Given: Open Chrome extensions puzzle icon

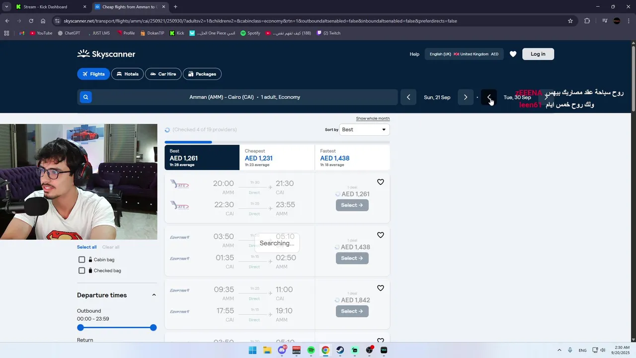Looking at the screenshot, I should (587, 21).
